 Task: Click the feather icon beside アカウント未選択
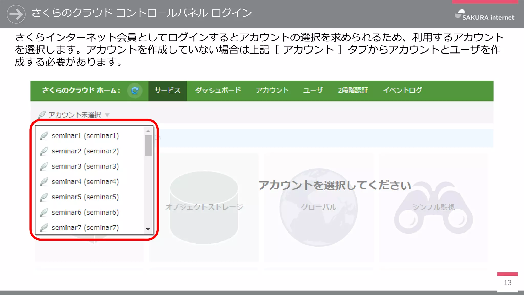tap(42, 115)
